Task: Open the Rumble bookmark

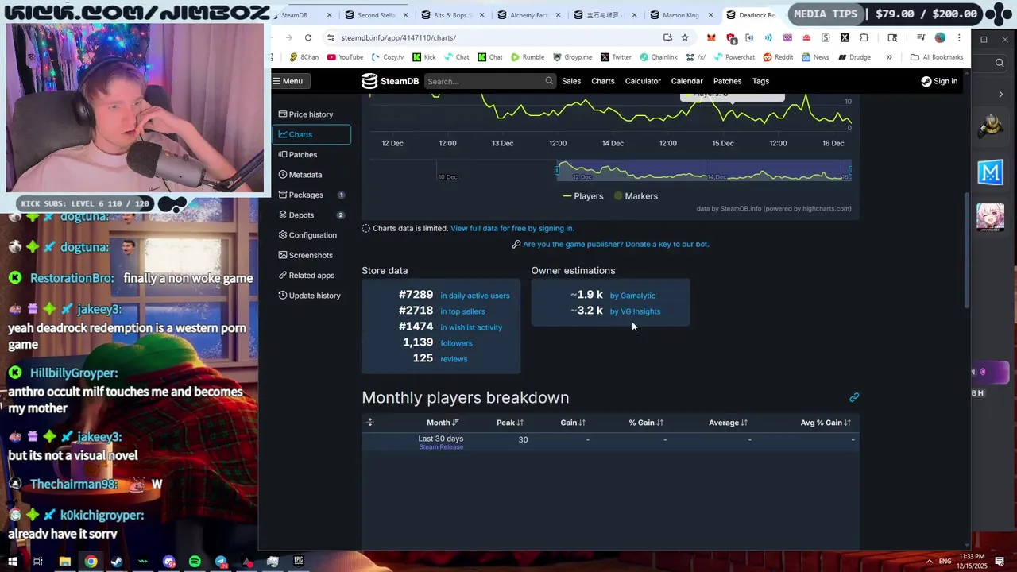Action: click(x=528, y=57)
